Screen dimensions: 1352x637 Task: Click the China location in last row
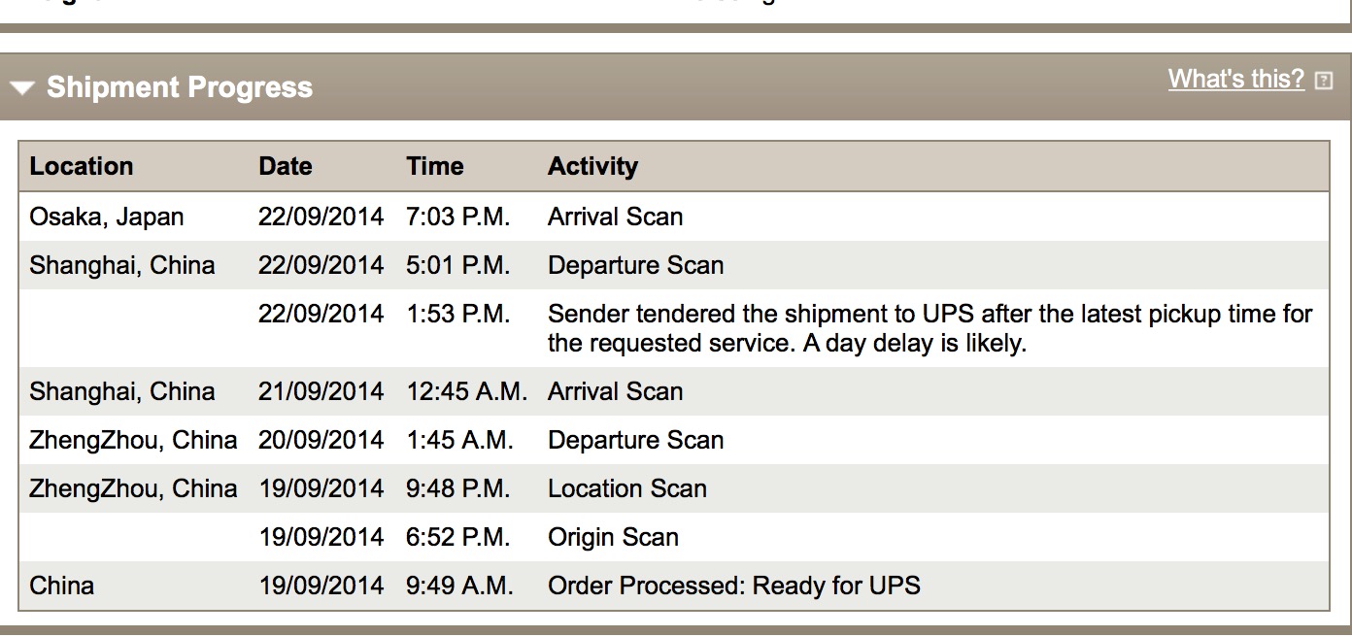pos(62,586)
